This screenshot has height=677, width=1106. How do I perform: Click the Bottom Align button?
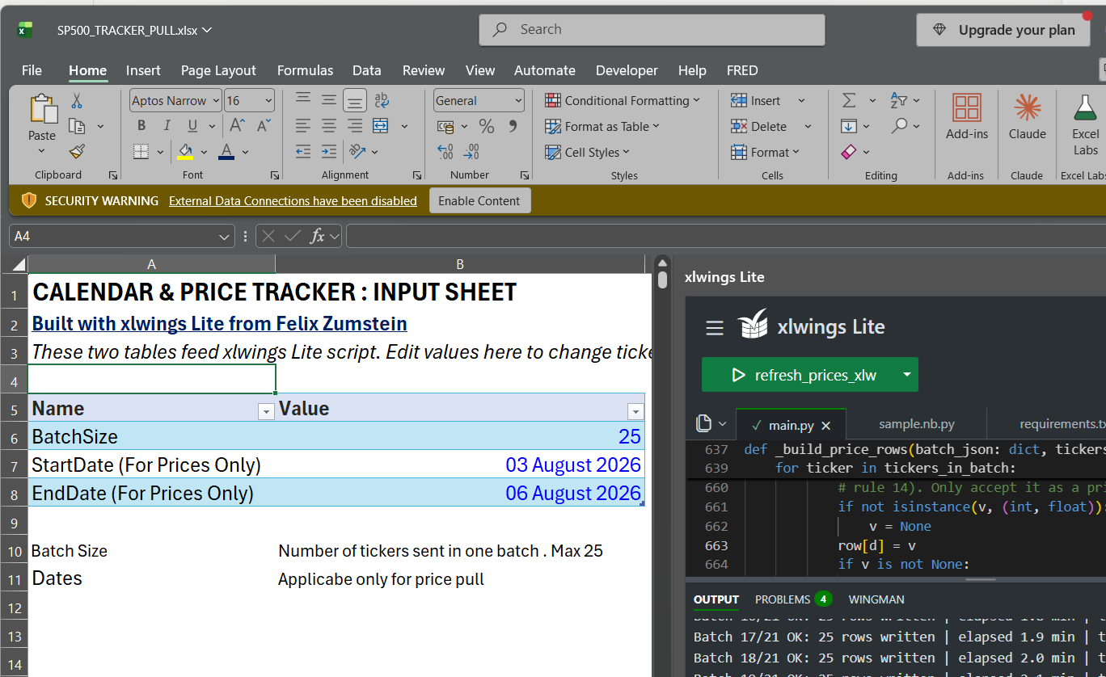355,100
